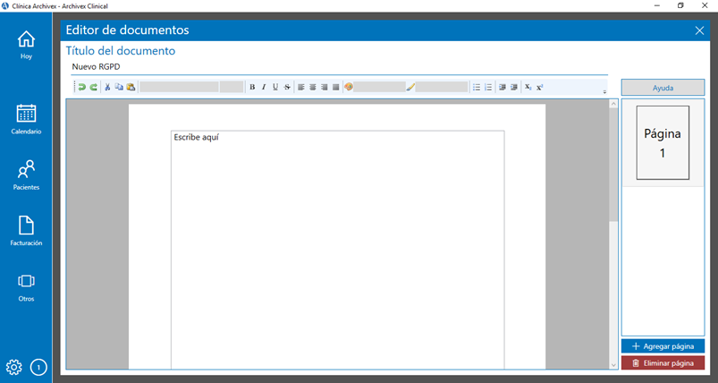Image resolution: width=718 pixels, height=383 pixels.
Task: Click the Paste clipboard icon
Action: [131, 87]
